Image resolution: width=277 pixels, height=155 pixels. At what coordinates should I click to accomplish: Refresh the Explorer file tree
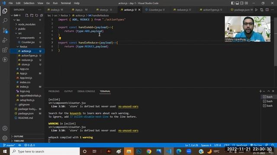click(36, 15)
